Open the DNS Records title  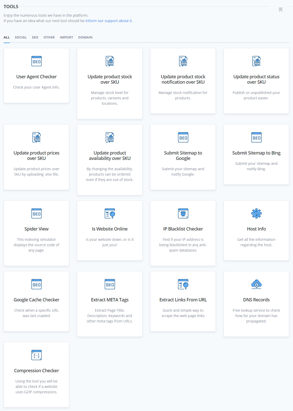coord(256,300)
